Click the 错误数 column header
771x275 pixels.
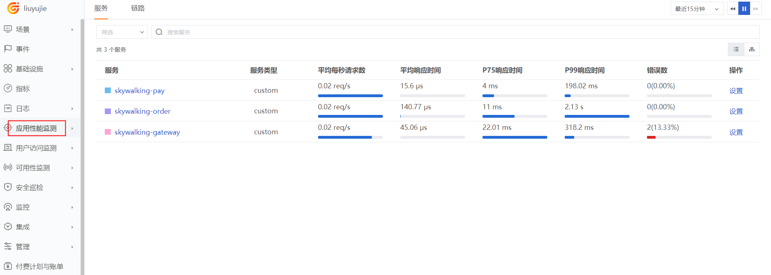tap(657, 70)
